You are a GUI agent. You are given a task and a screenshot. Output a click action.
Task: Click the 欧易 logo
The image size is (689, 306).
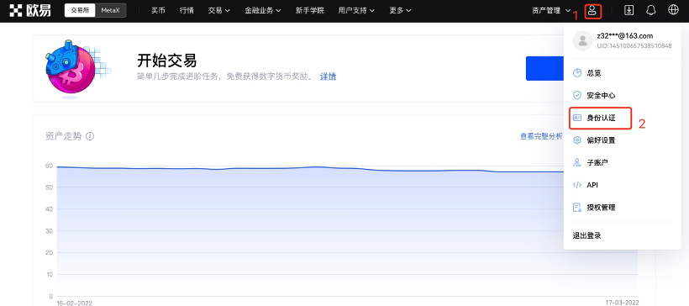point(30,10)
